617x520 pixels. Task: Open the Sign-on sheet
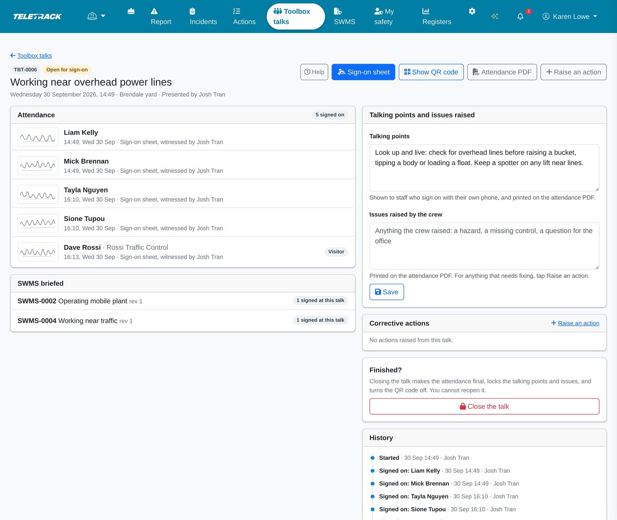pyautogui.click(x=363, y=72)
